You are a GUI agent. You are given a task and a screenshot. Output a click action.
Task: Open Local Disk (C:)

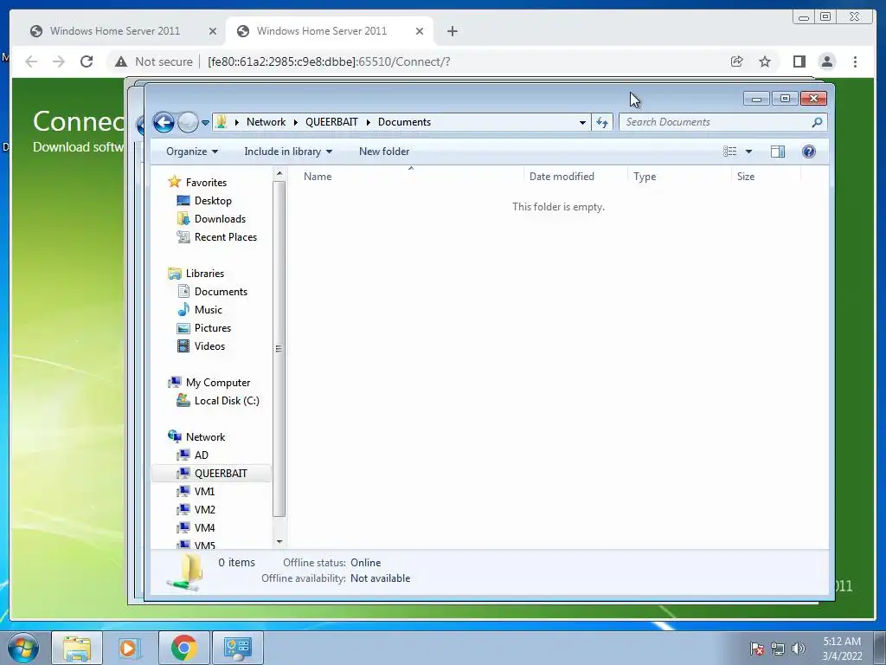(x=227, y=401)
